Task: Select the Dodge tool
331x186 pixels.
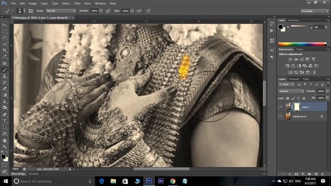Action: pos(5,108)
